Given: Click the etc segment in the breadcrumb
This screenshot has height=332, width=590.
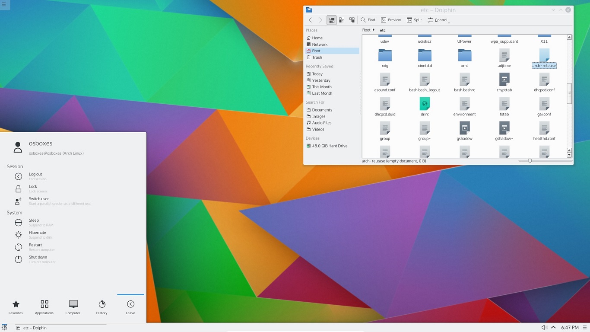Looking at the screenshot, I should (x=382, y=30).
